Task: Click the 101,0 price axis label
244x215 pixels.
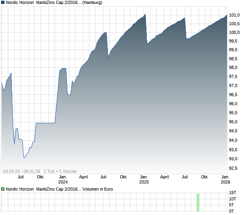Action: [x=235, y=15]
